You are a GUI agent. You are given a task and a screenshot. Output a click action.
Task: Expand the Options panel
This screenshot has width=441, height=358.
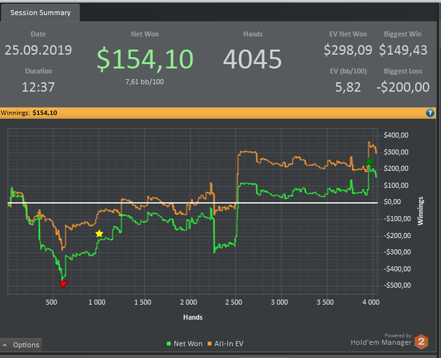[21, 345]
